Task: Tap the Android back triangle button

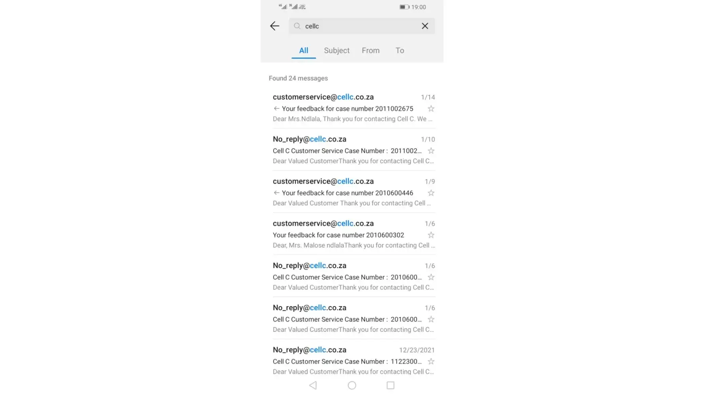Action: click(313, 385)
